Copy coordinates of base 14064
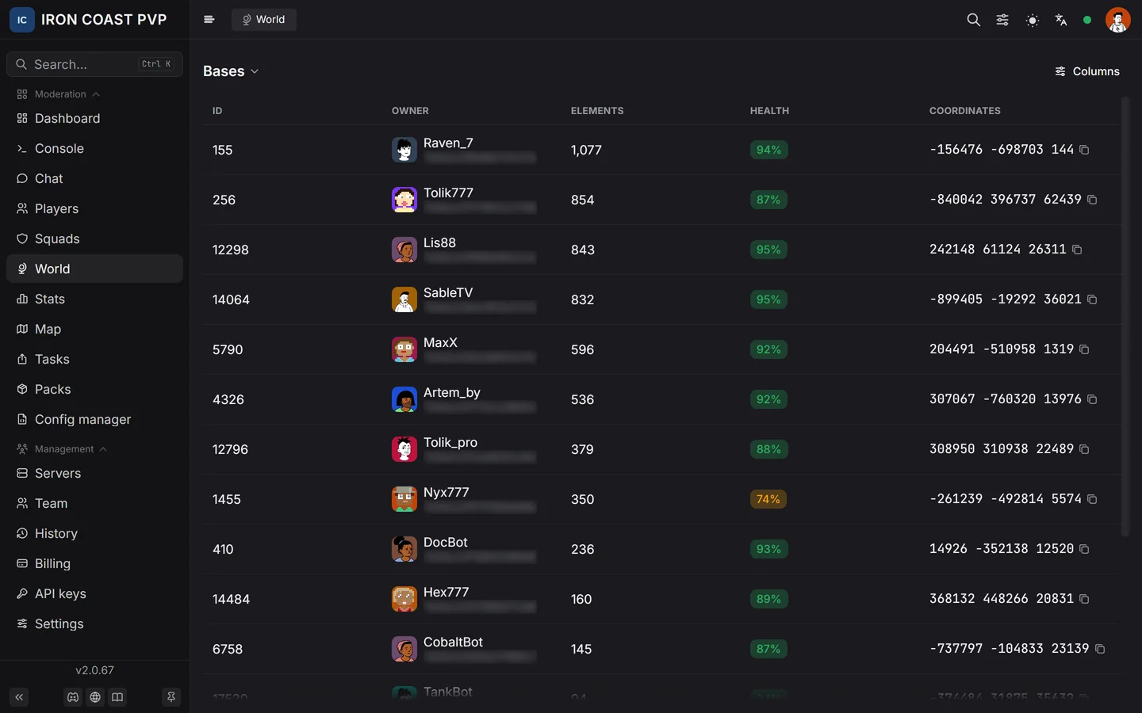This screenshot has width=1142, height=713. pos(1092,299)
